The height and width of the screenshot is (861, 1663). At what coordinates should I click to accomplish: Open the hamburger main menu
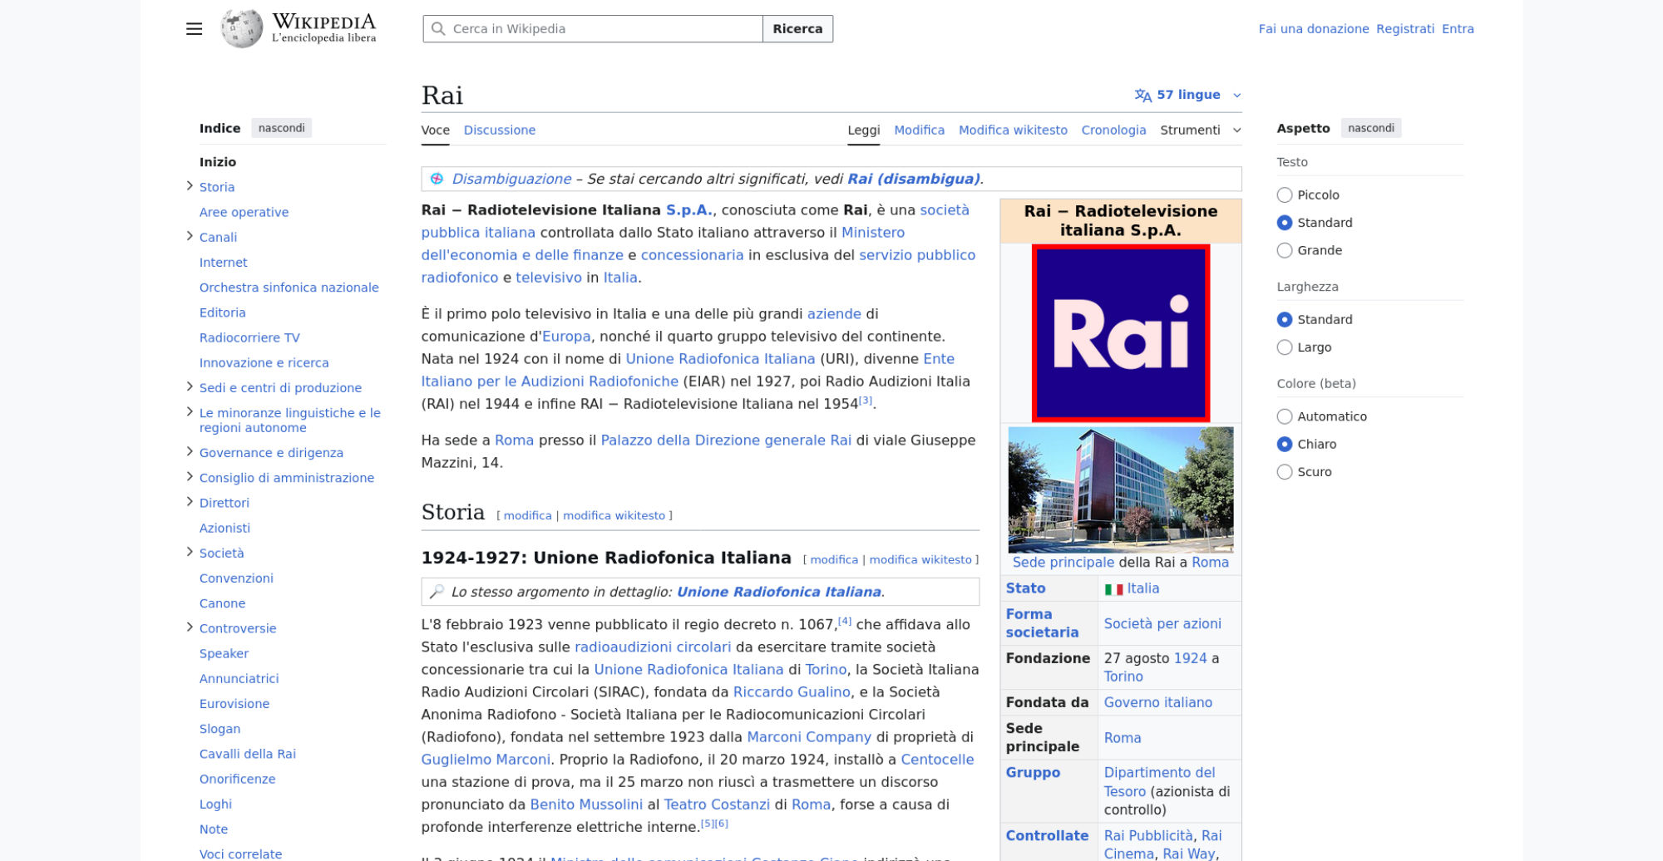(x=194, y=29)
